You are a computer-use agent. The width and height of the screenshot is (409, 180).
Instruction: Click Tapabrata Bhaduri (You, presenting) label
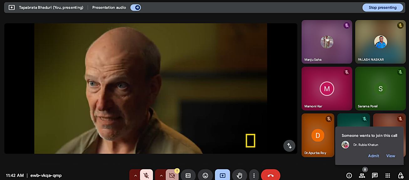click(x=51, y=8)
